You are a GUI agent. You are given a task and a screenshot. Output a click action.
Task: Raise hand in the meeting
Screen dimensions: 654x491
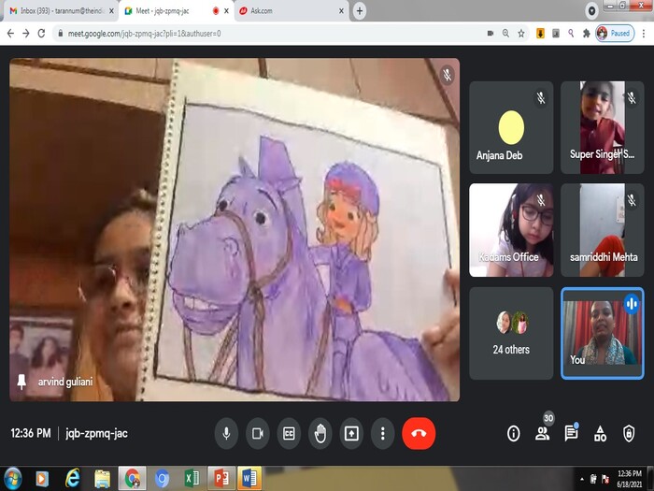[320, 433]
